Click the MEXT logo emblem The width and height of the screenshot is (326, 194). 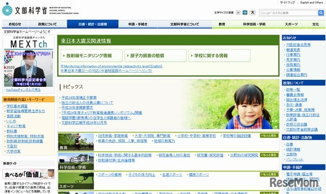coord(7,10)
